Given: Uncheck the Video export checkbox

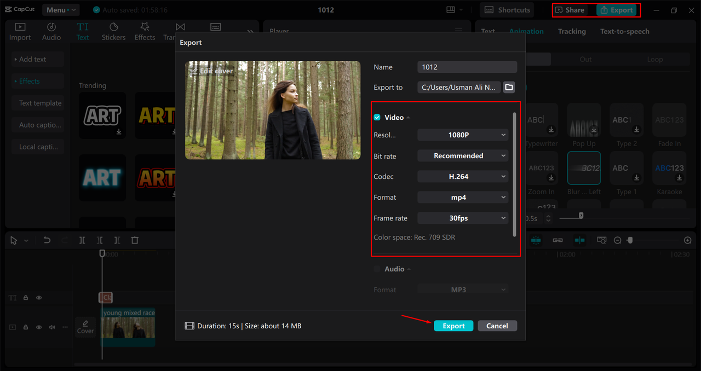Looking at the screenshot, I should pos(377,118).
